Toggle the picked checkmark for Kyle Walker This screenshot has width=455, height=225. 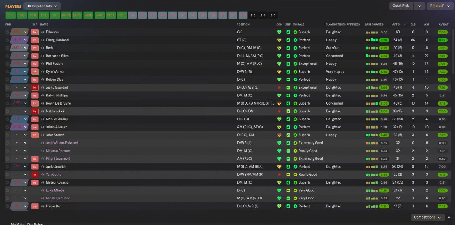pyautogui.click(x=7, y=72)
